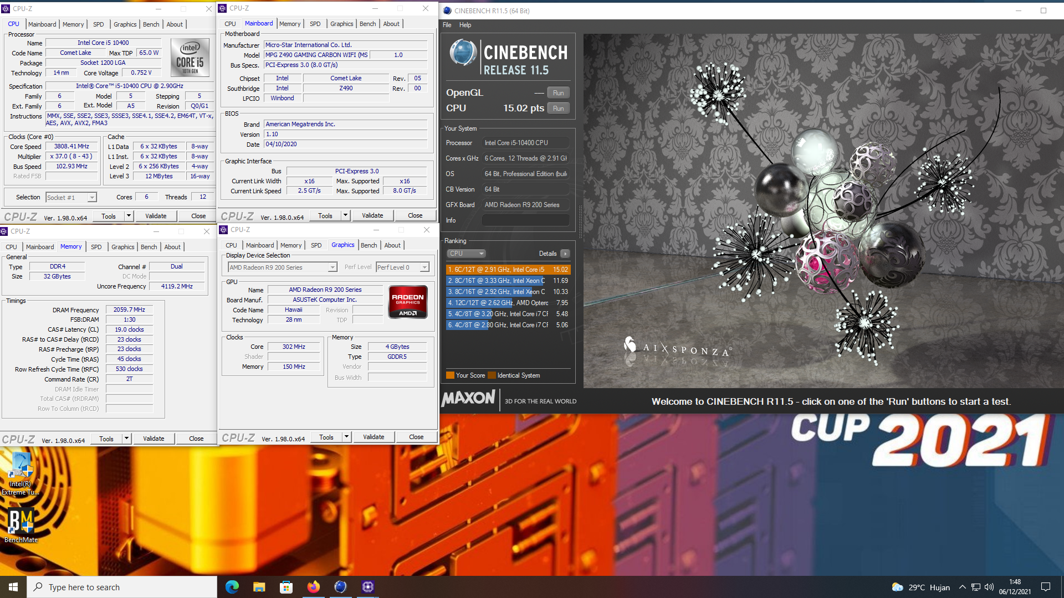Switch to Bench tab in Mainboard window
Image resolution: width=1064 pixels, height=598 pixels.
tap(367, 24)
